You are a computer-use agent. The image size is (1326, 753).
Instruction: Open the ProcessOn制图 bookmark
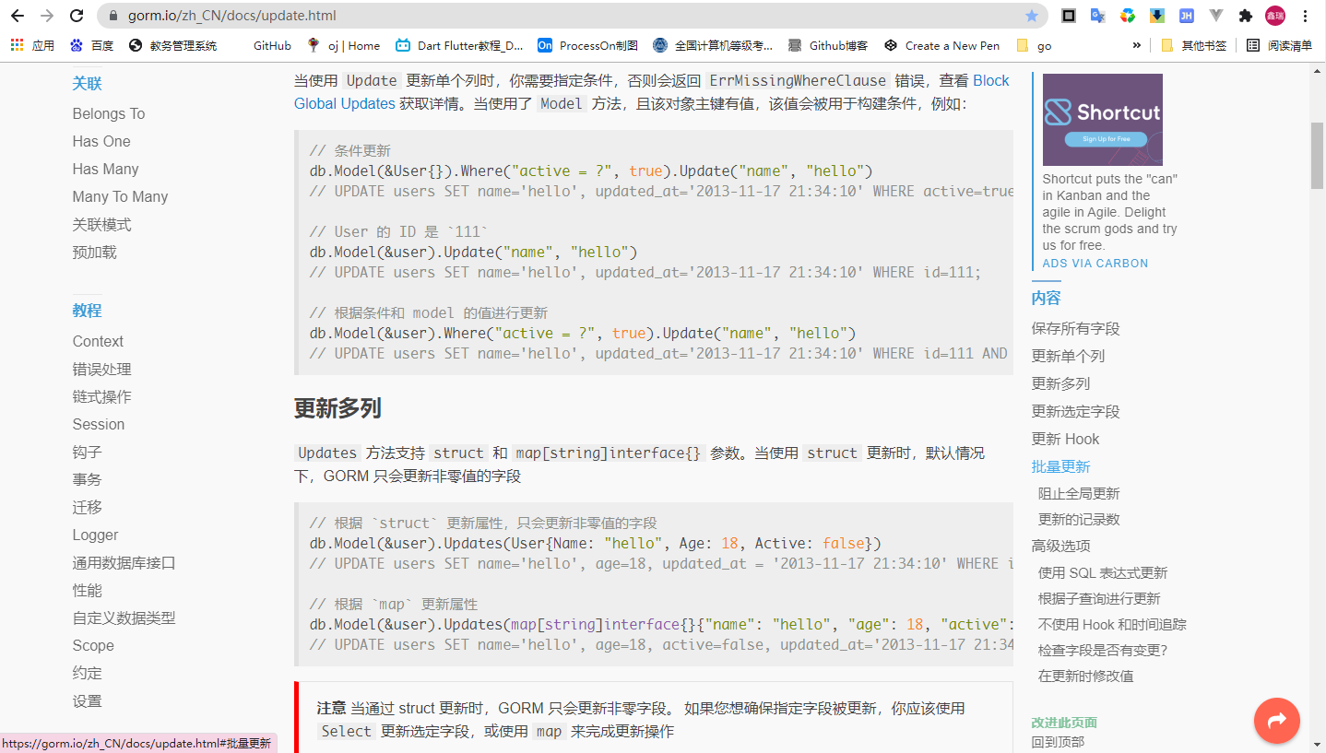[x=587, y=45]
